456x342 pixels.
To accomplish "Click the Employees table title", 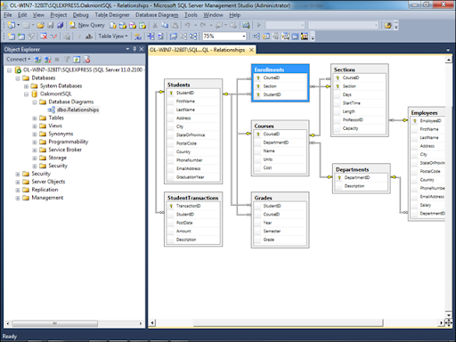I will [x=424, y=112].
